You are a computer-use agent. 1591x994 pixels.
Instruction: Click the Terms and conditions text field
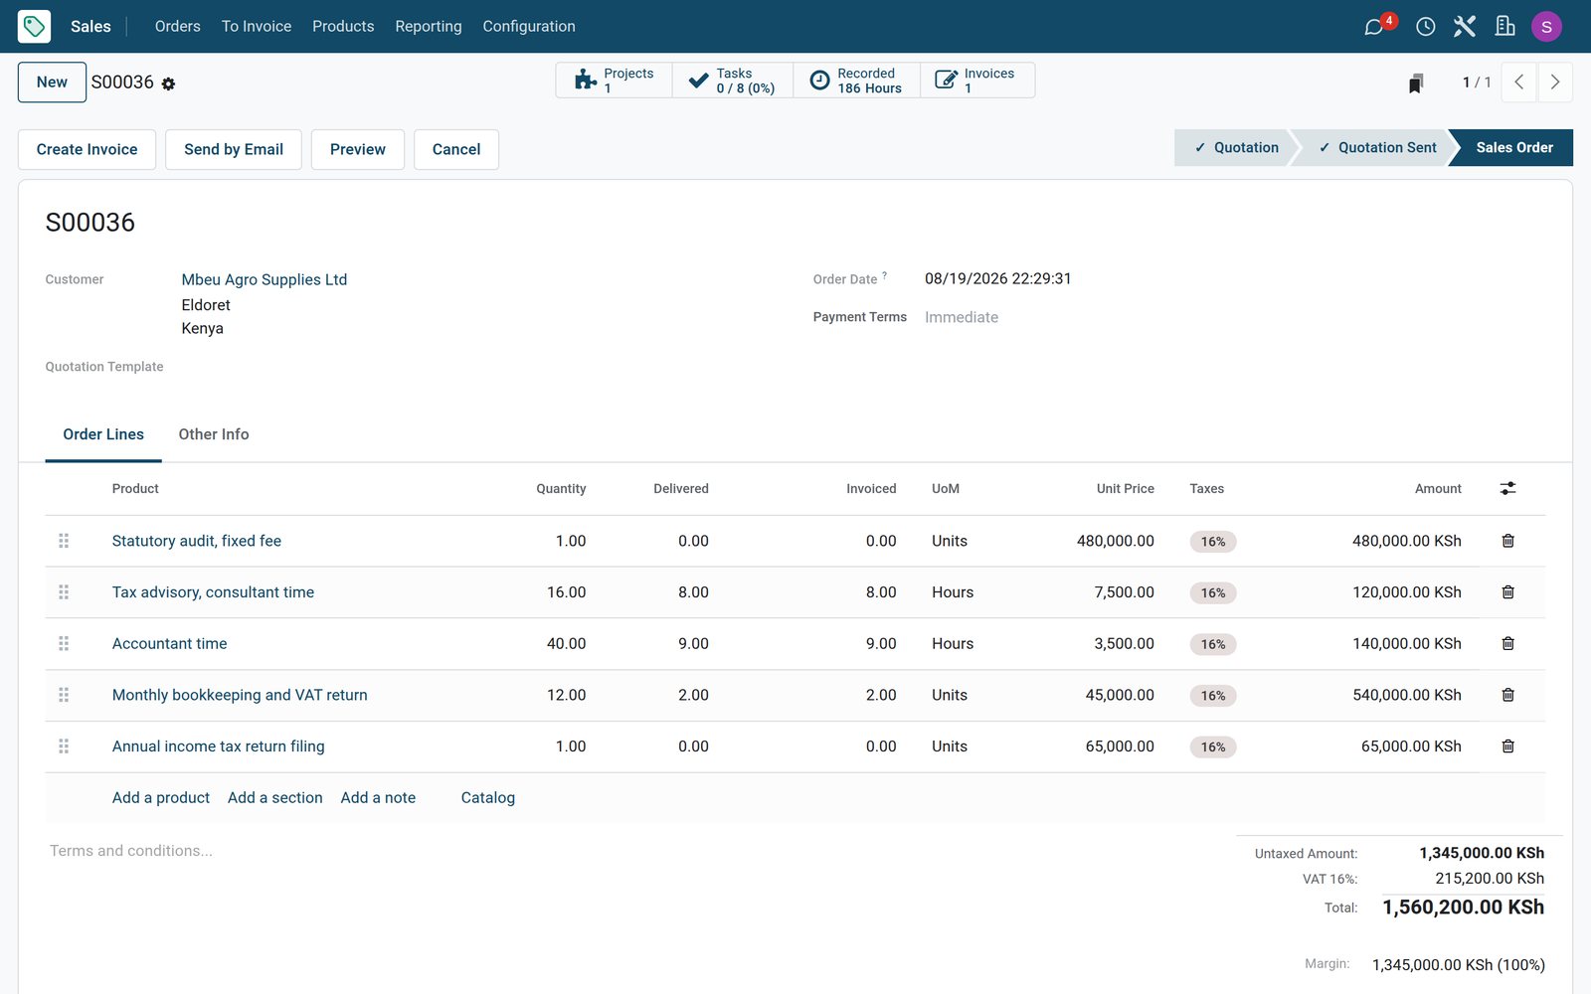click(x=131, y=851)
